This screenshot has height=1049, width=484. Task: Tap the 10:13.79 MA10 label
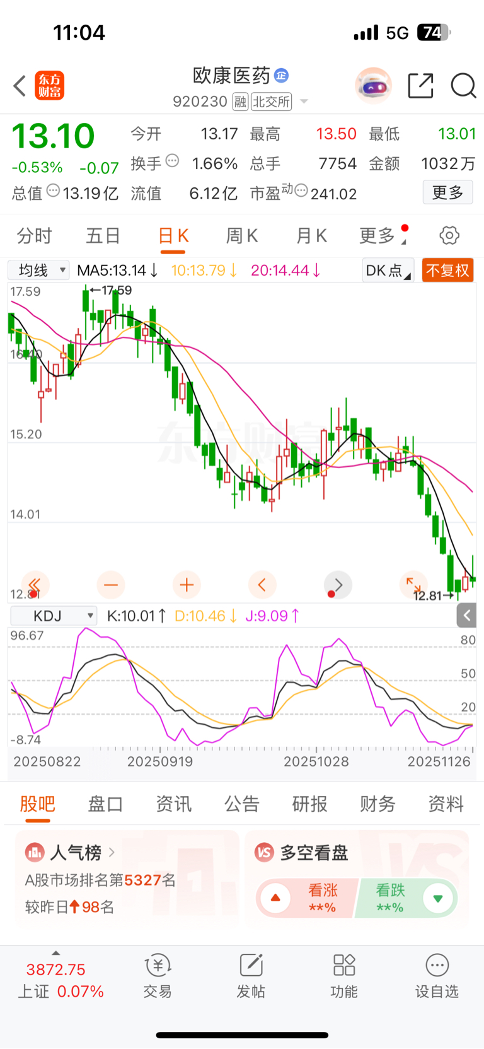click(x=204, y=271)
